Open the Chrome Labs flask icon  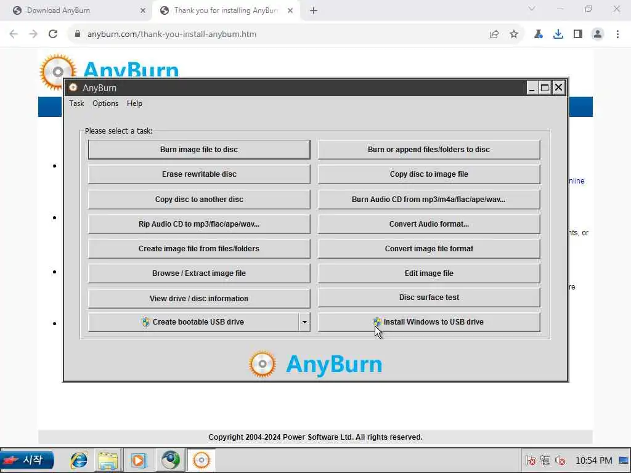(539, 34)
